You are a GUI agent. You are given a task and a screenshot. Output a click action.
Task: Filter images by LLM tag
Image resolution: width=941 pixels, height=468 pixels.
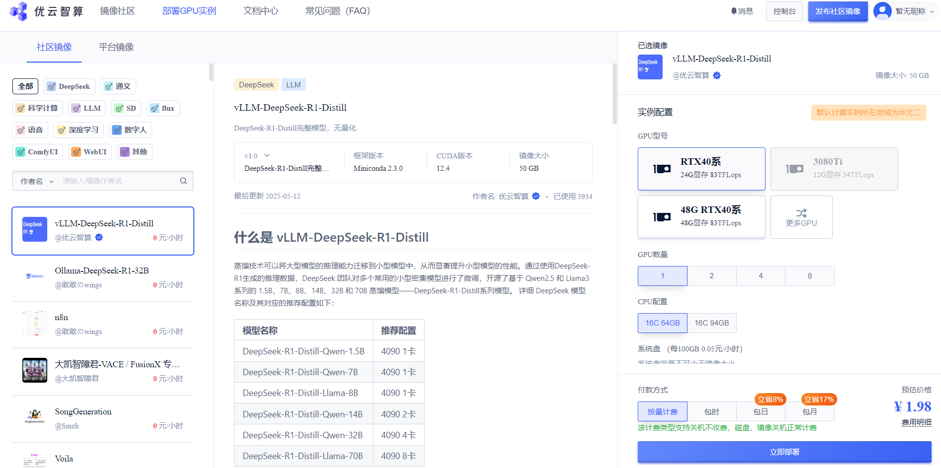[x=87, y=108]
